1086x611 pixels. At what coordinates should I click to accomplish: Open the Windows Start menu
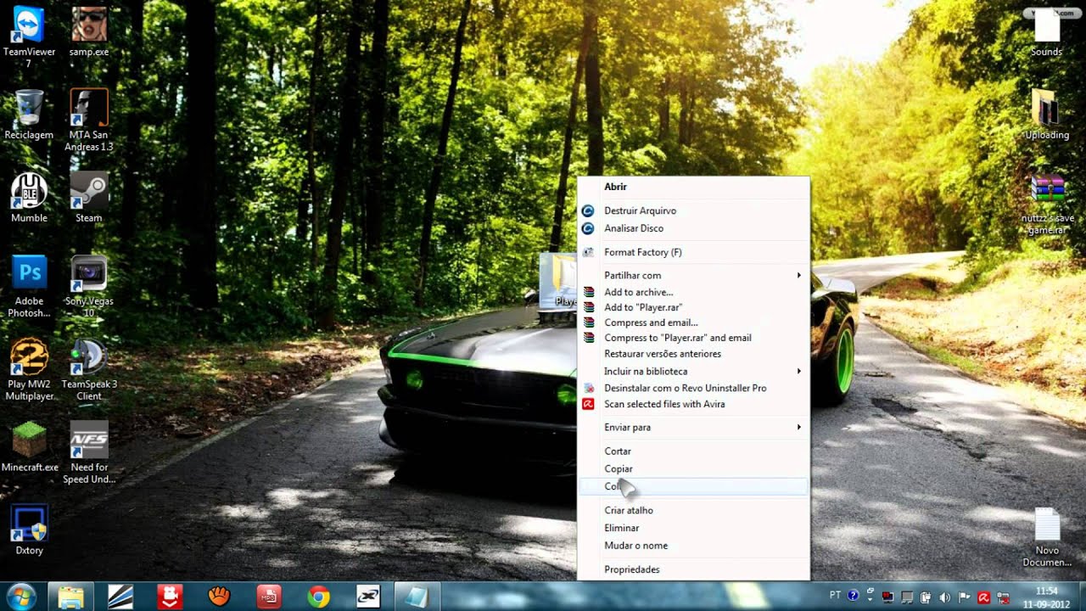point(21,597)
